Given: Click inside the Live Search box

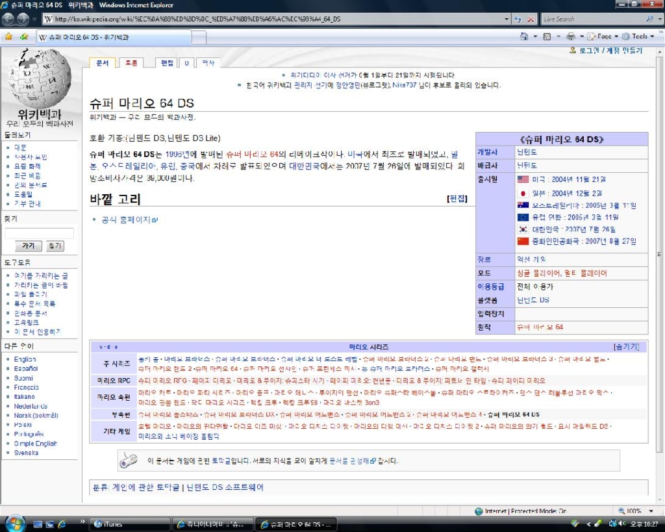Looking at the screenshot, I should (x=592, y=19).
